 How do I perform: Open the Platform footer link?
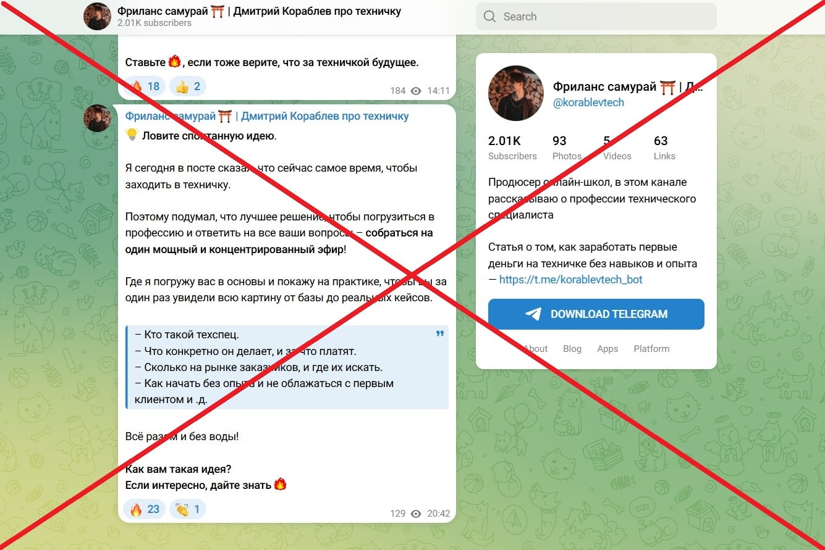coord(651,349)
